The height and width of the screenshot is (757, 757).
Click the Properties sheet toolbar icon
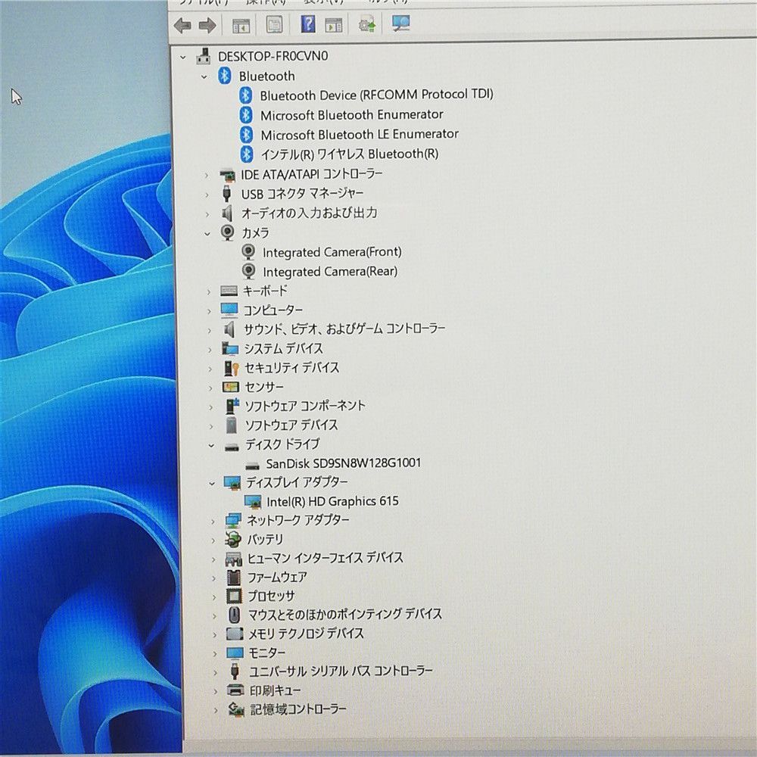coord(274,25)
